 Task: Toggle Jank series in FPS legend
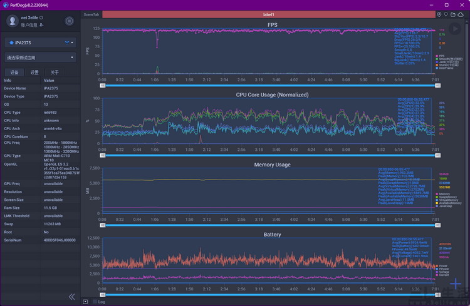point(447,62)
